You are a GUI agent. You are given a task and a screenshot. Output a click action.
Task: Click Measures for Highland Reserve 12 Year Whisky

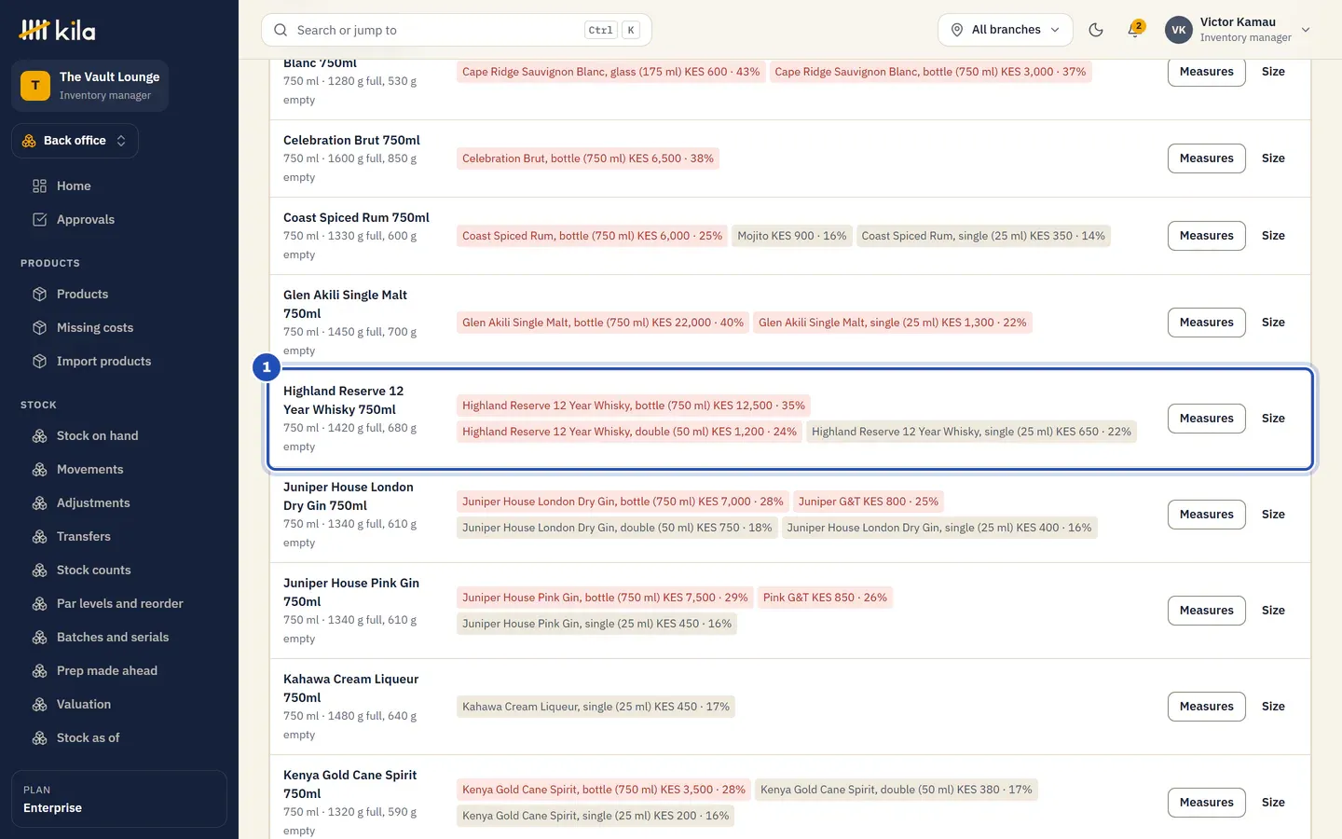click(x=1206, y=419)
